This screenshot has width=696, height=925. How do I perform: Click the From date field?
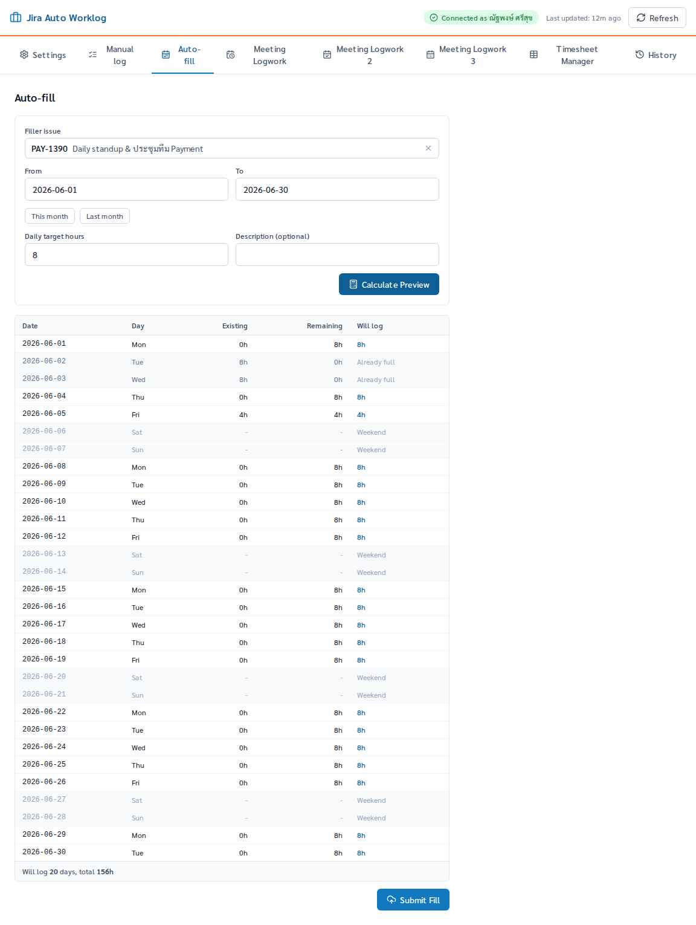click(x=126, y=189)
